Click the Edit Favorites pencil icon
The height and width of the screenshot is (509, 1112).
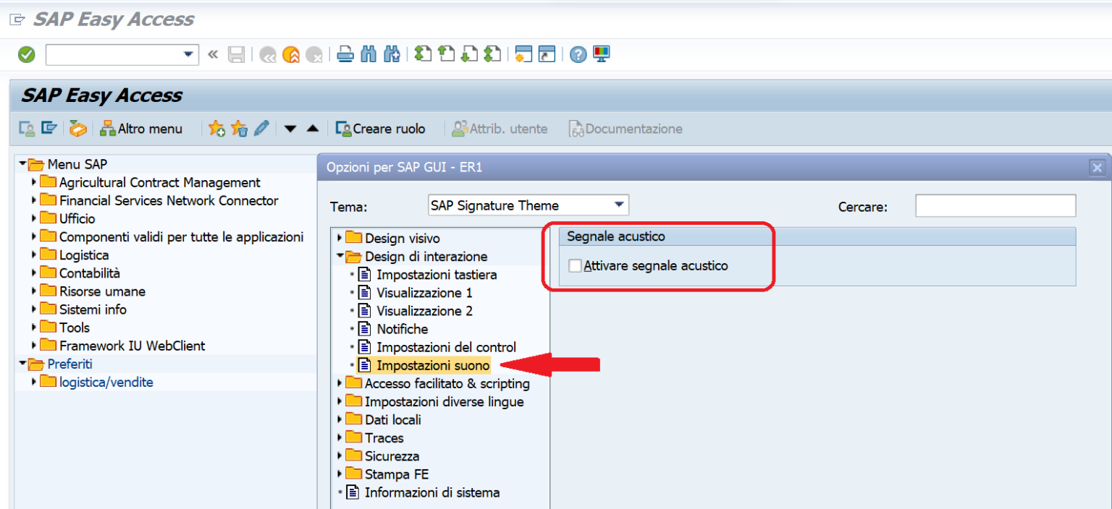coord(261,128)
